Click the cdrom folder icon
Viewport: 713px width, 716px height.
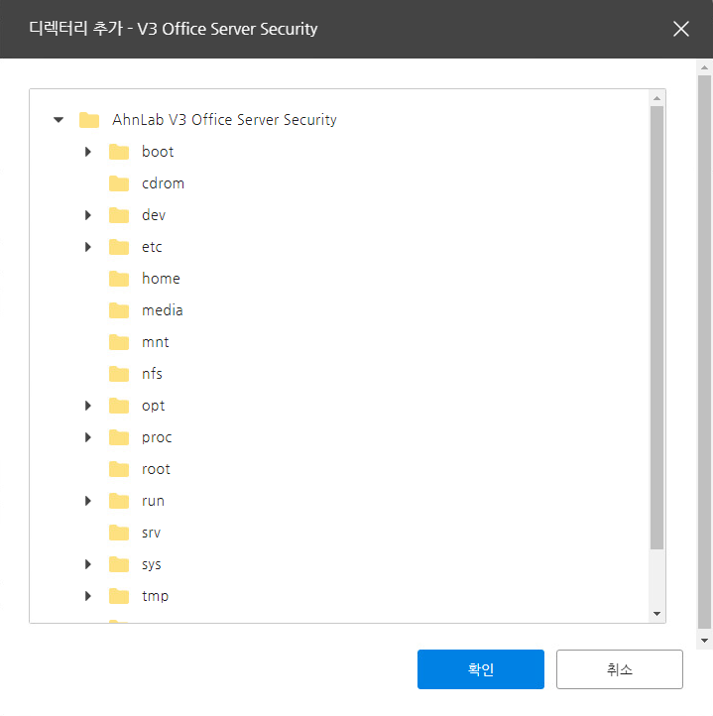coord(119,183)
